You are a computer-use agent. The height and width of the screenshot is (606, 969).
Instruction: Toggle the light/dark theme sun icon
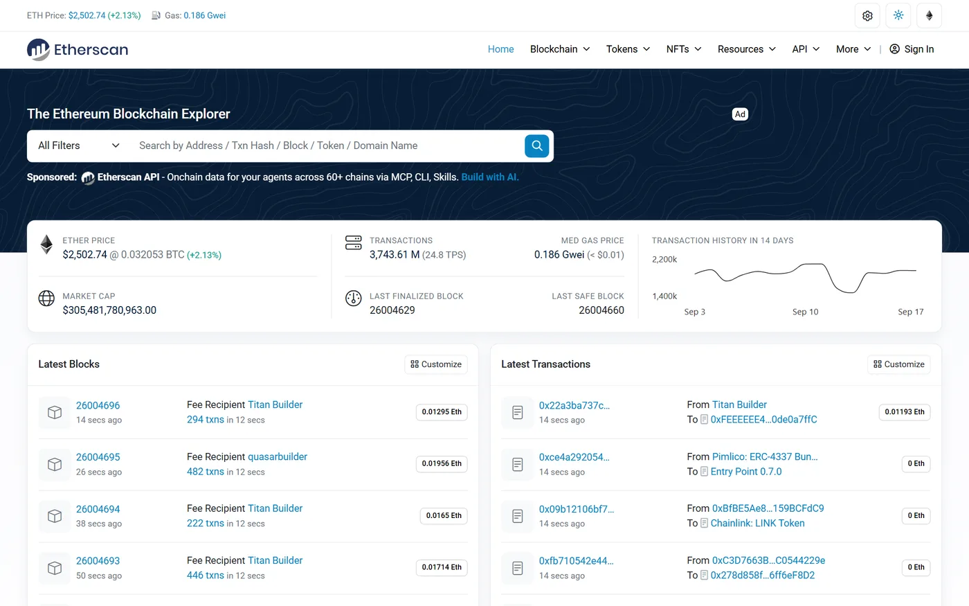tap(898, 15)
